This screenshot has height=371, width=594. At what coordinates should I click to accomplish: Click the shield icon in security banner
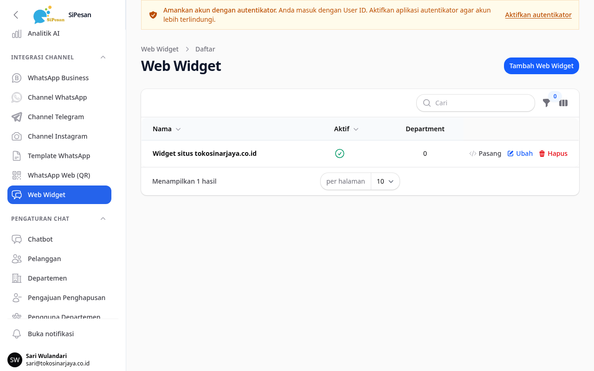[x=153, y=15]
